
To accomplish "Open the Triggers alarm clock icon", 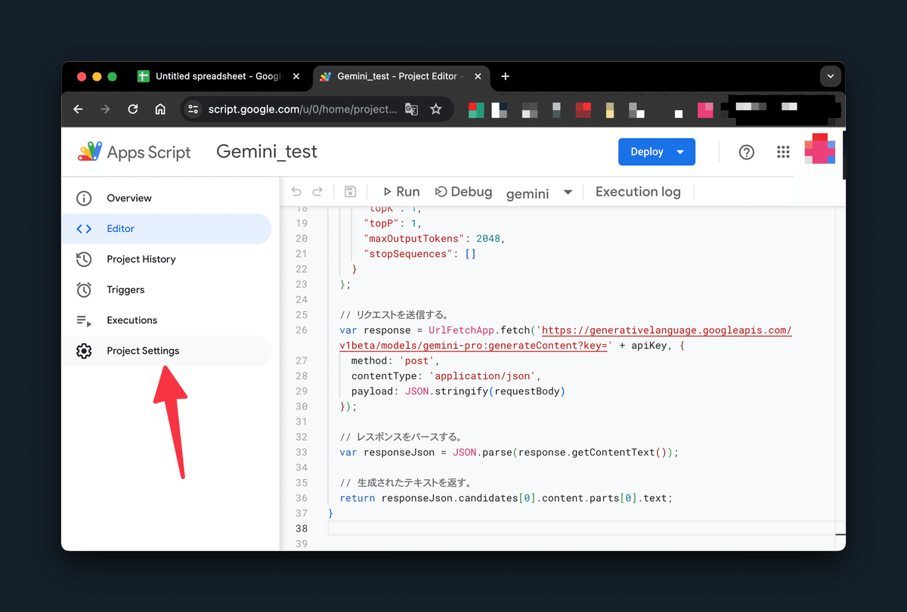I will [84, 290].
